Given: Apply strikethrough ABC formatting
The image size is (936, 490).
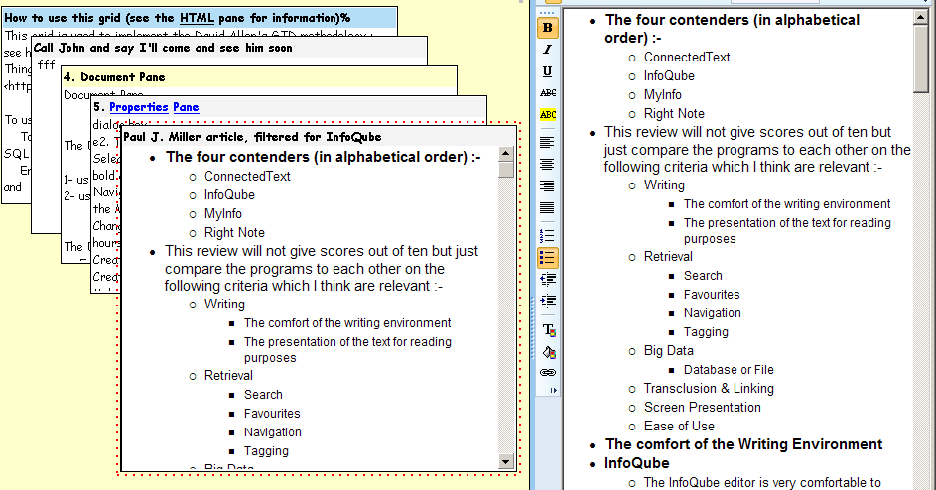Looking at the screenshot, I should coord(547,93).
